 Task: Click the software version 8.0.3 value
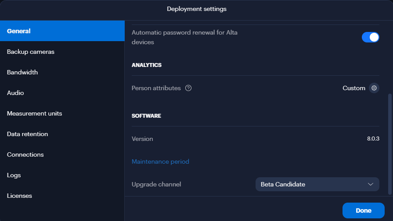(x=373, y=139)
